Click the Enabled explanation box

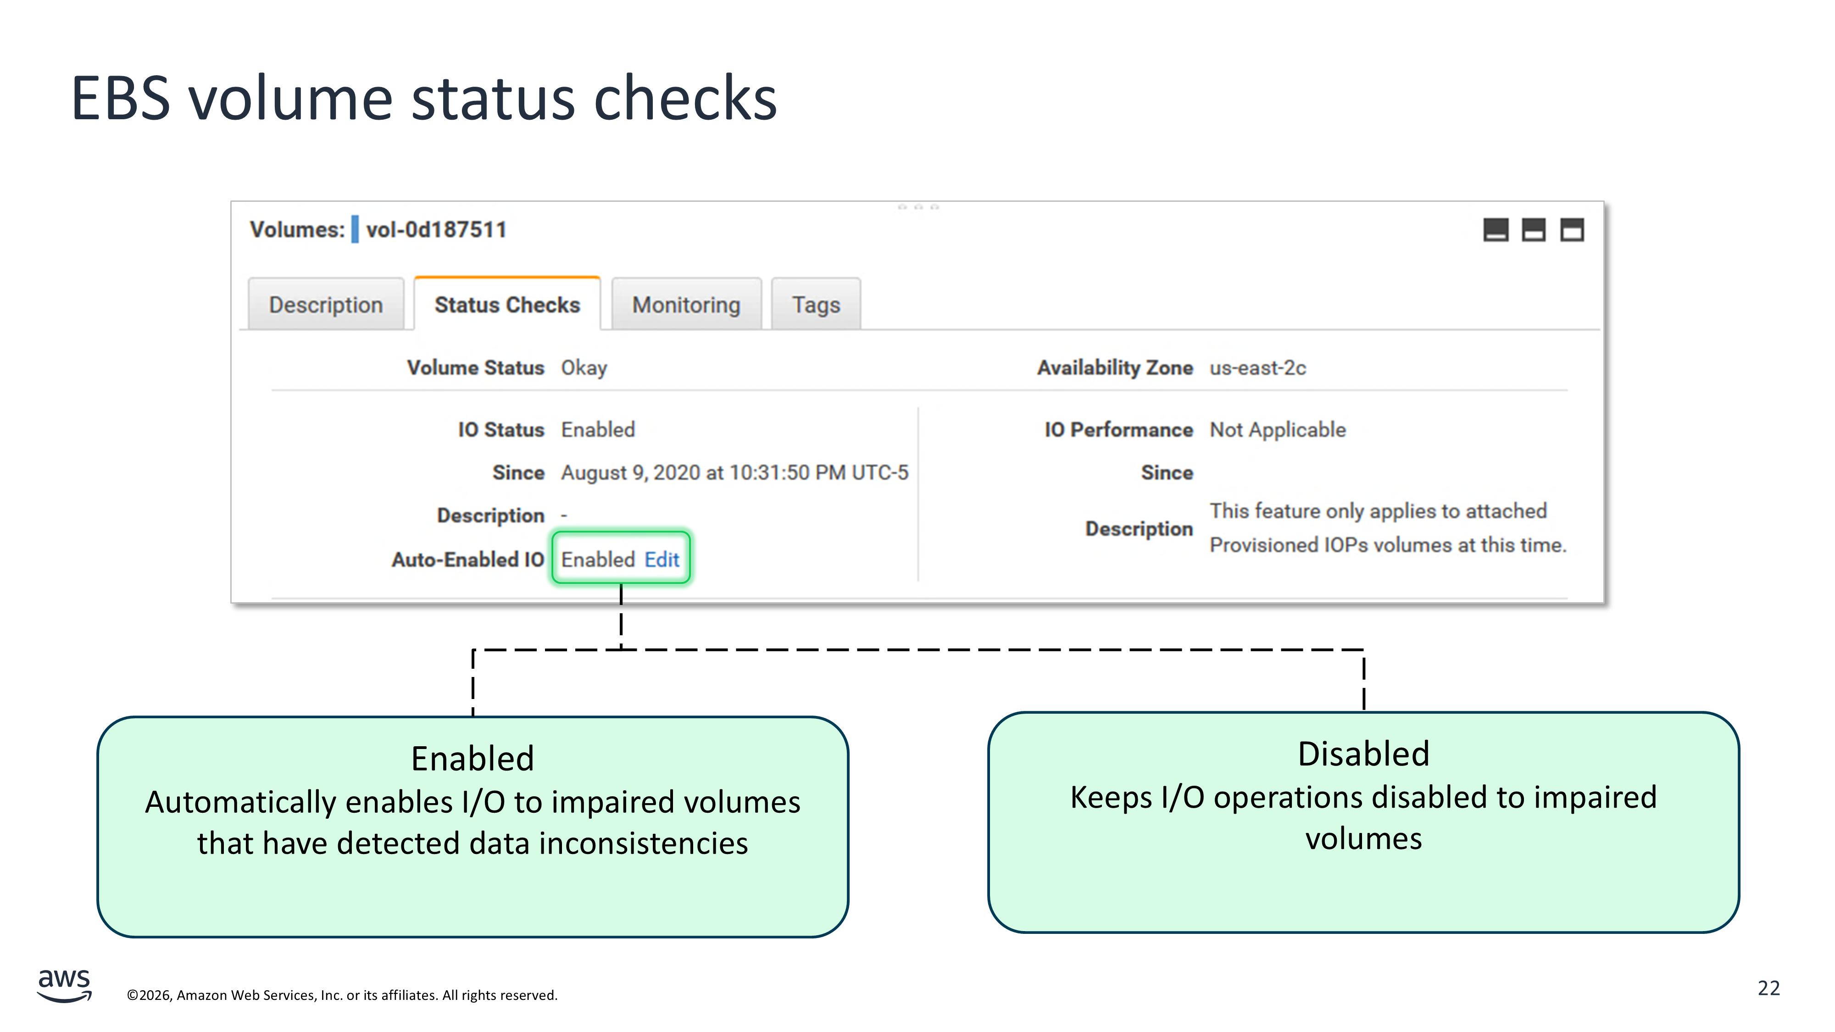[x=473, y=826]
